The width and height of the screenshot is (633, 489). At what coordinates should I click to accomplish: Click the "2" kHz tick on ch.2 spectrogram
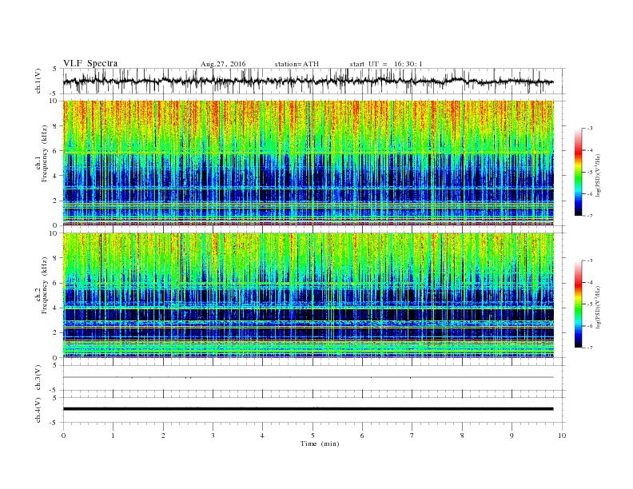pos(56,333)
